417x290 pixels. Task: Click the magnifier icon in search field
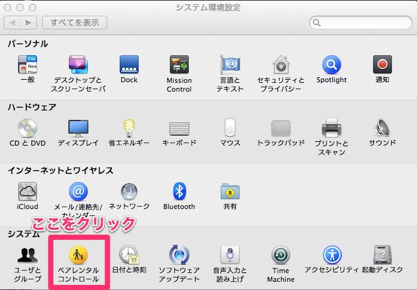click(317, 23)
